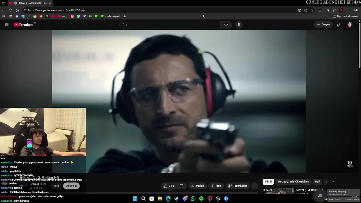Open the YouTube account avatar menu
Image resolution: width=361 pixels, height=203 pixels.
tap(350, 25)
